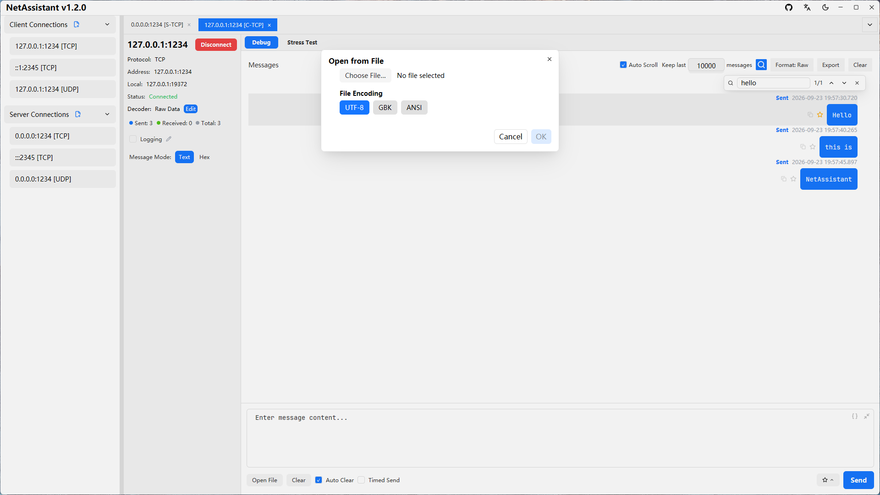Screen dimensions: 880x495
Task: Switch to Debug tab
Action: click(x=261, y=42)
